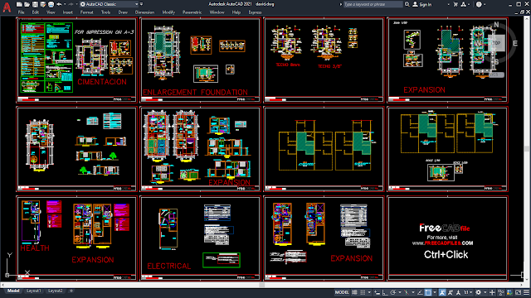
Task: Click the Plot printer icon
Action: [51, 4]
